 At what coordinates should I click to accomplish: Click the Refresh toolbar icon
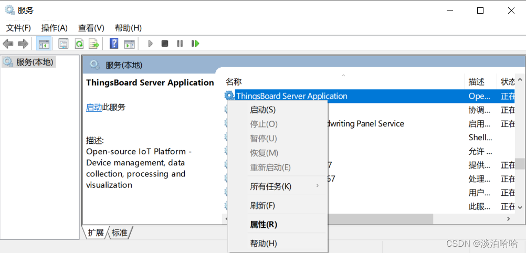pyautogui.click(x=79, y=44)
